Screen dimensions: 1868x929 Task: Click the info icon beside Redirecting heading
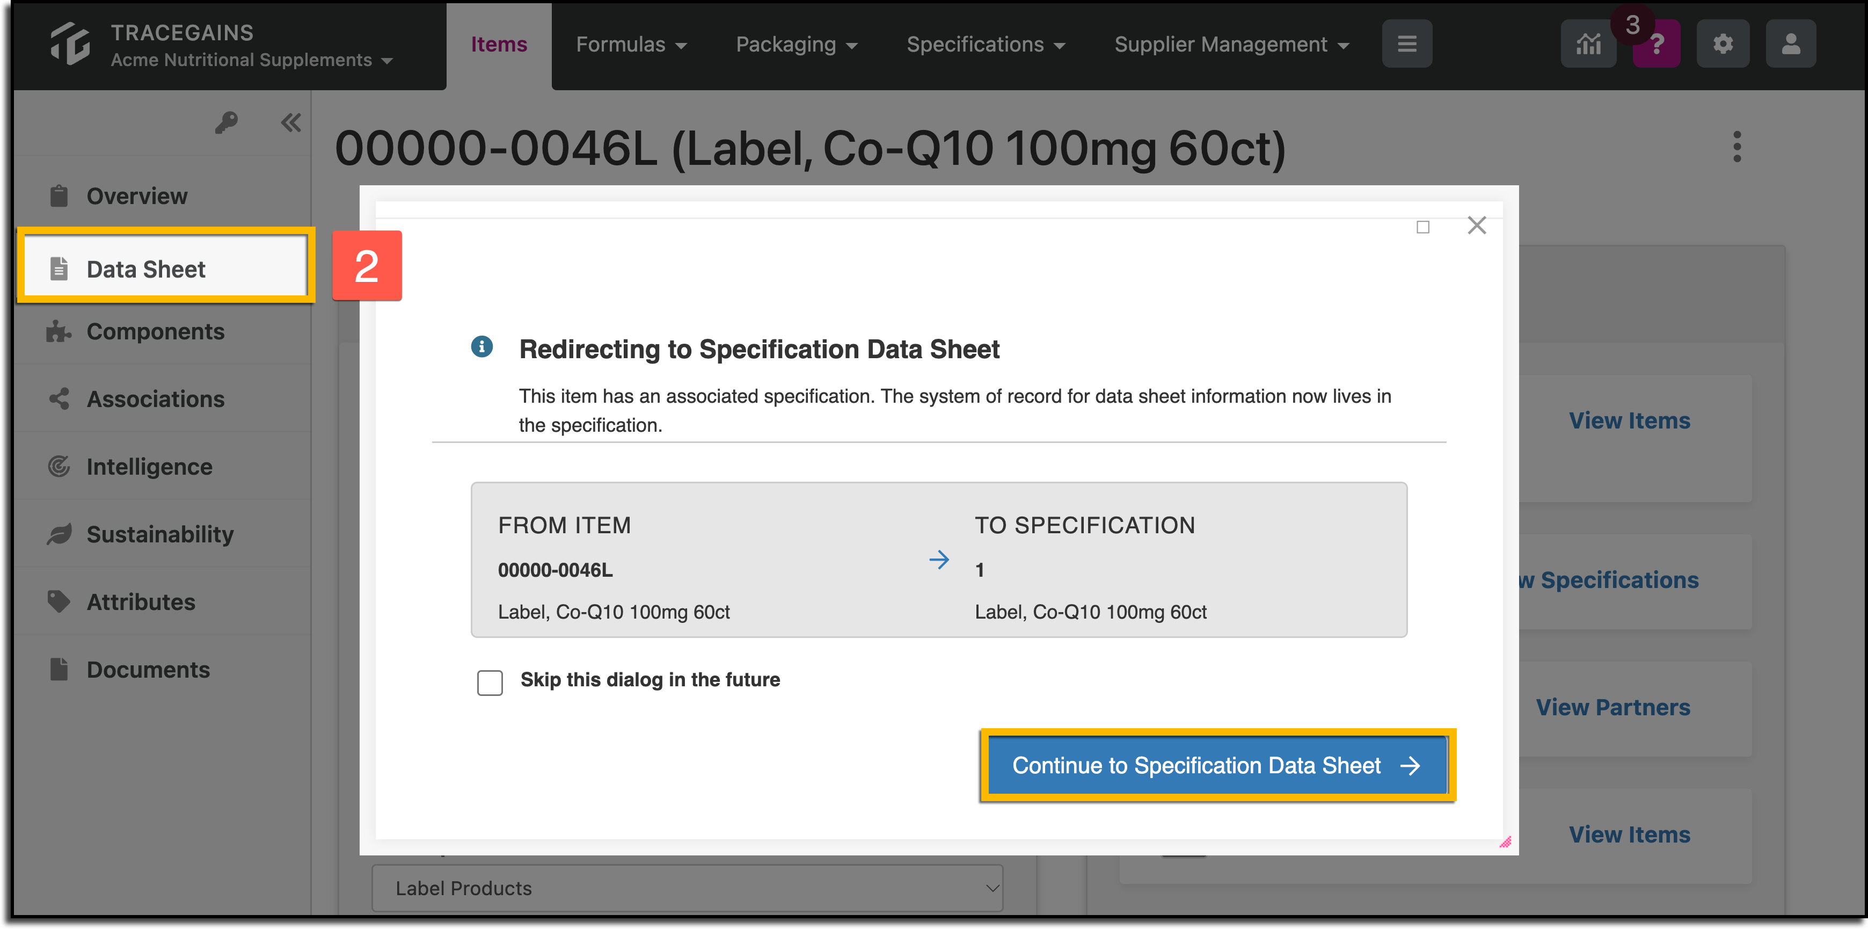point(481,347)
